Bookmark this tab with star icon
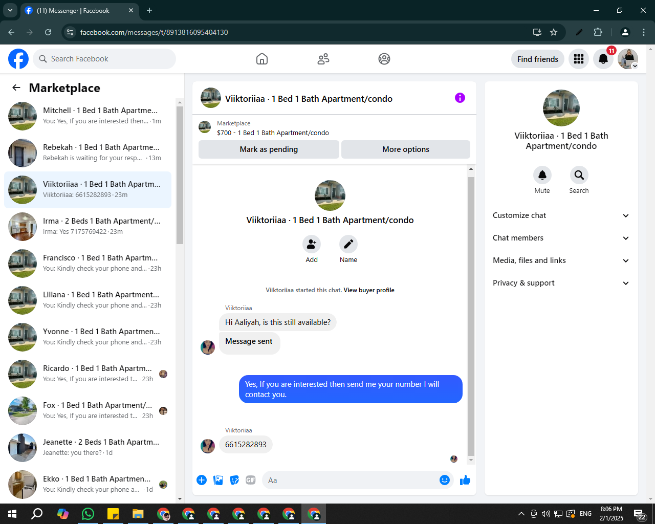655x524 pixels. (x=554, y=32)
